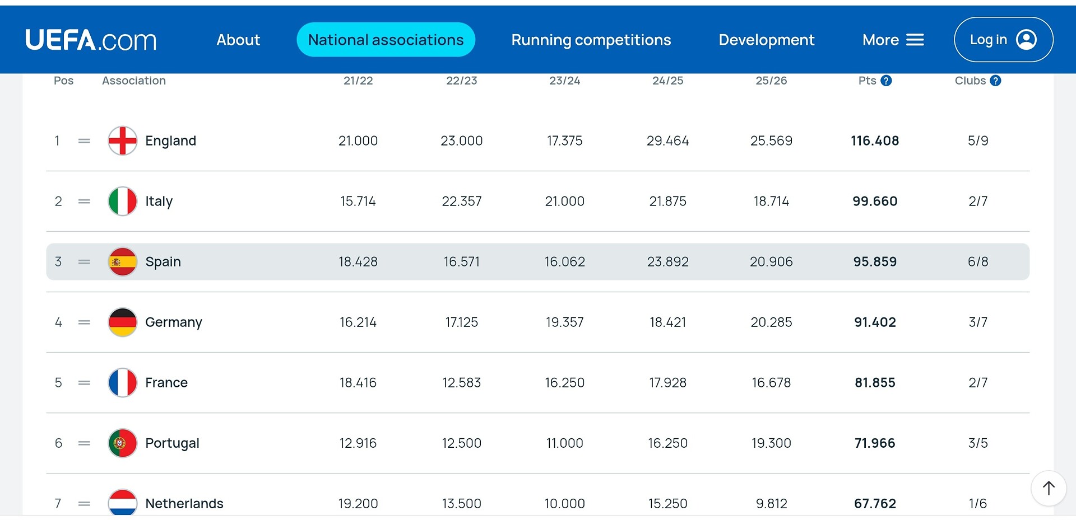This screenshot has width=1076, height=520.
Task: Click the position-unchanged icon in Netherlands row
Action: tap(84, 504)
